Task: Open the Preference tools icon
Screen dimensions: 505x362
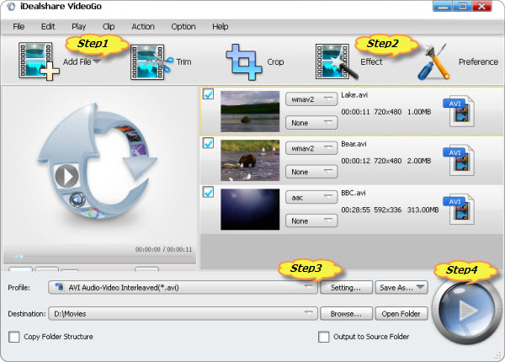Action: pyautogui.click(x=433, y=61)
